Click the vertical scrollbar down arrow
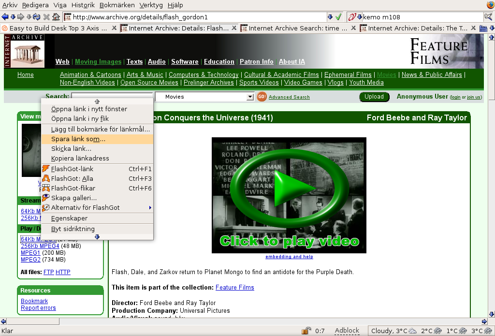The image size is (495, 336). (x=492, y=314)
